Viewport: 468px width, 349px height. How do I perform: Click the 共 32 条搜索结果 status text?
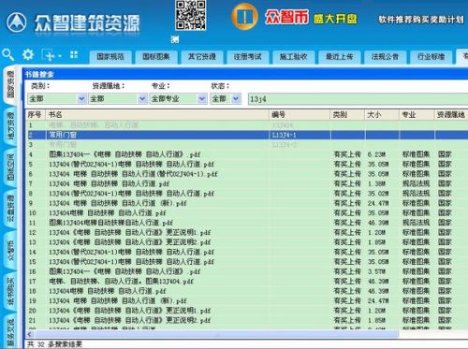coord(54,344)
